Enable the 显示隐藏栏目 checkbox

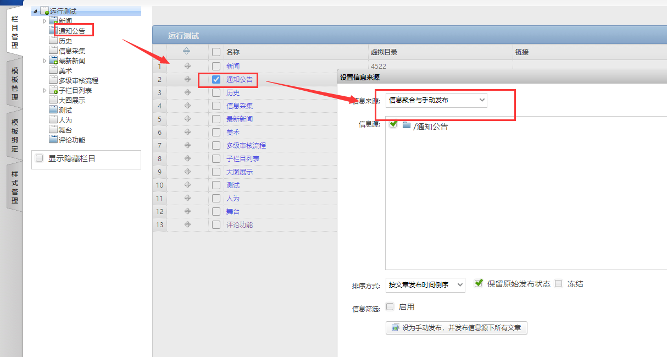point(40,158)
